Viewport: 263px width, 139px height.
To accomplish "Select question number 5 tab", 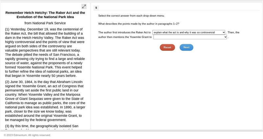I will (96, 8).
